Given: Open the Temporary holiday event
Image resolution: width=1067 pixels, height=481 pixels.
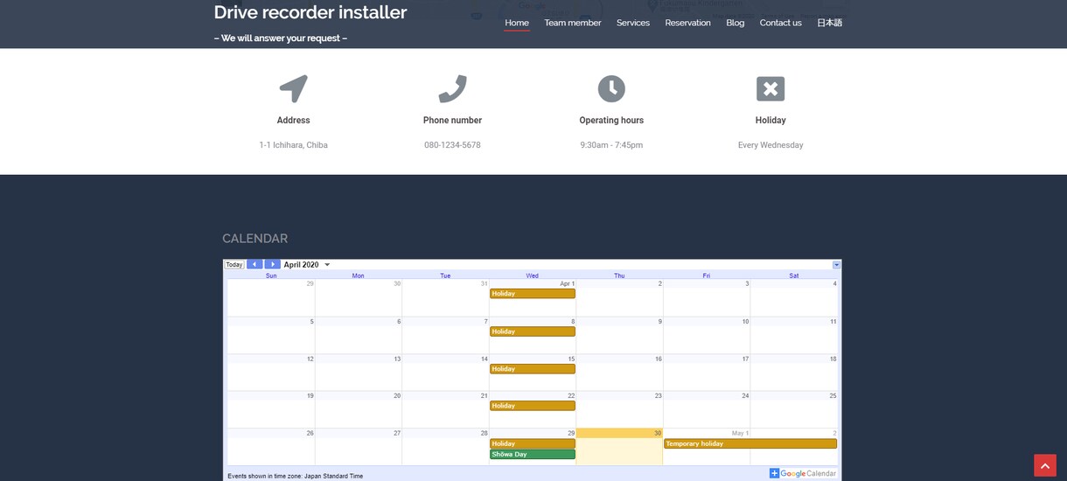Looking at the screenshot, I should [x=750, y=443].
